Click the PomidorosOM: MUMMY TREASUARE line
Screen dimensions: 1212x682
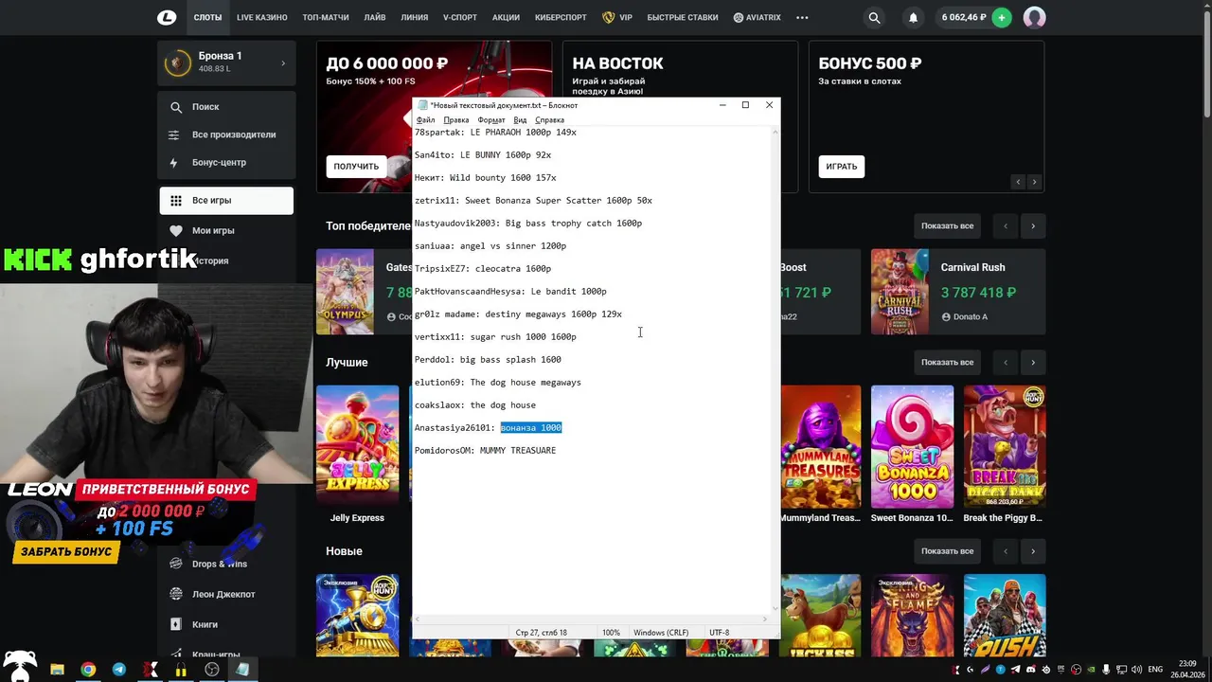tap(485, 451)
